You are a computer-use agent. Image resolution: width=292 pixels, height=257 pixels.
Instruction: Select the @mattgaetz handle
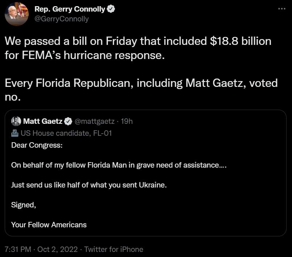tap(95, 121)
